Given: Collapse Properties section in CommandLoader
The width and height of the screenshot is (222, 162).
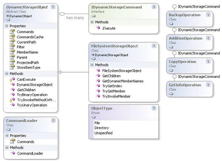Looking at the screenshot, I should [x=7, y=136].
